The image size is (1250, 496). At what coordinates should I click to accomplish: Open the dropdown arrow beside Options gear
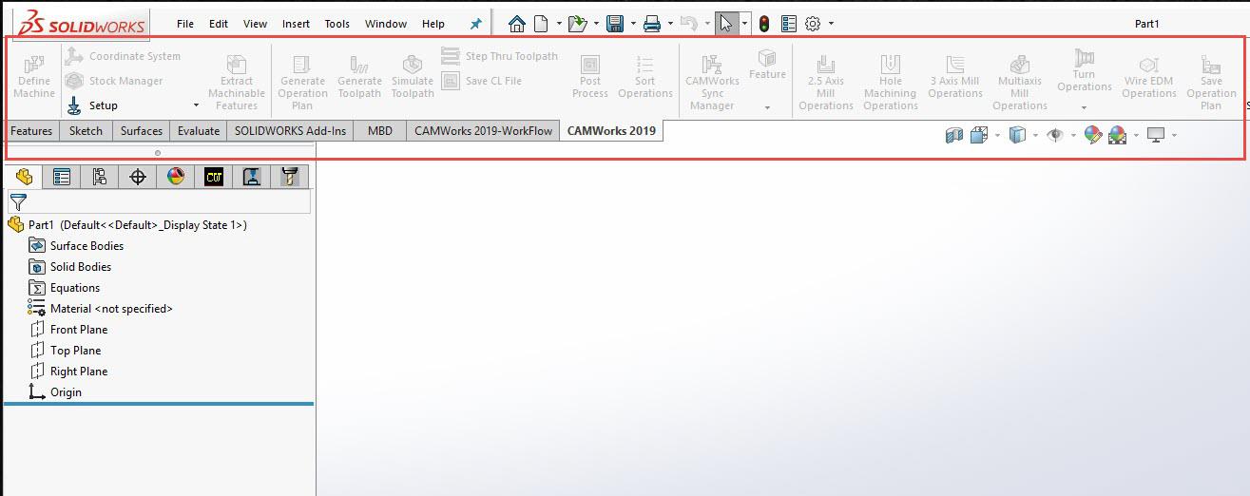click(x=832, y=24)
